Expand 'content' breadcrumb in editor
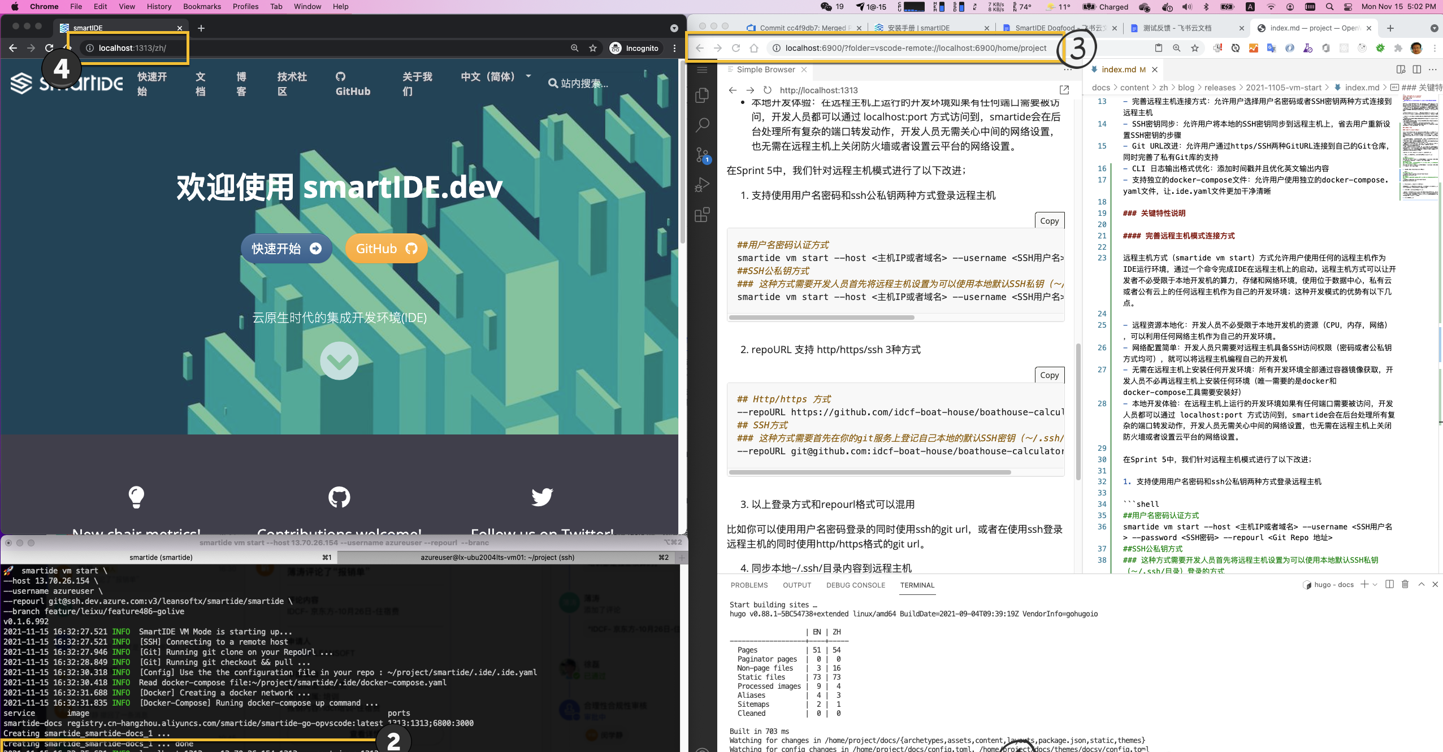This screenshot has height=752, width=1443. [1134, 88]
